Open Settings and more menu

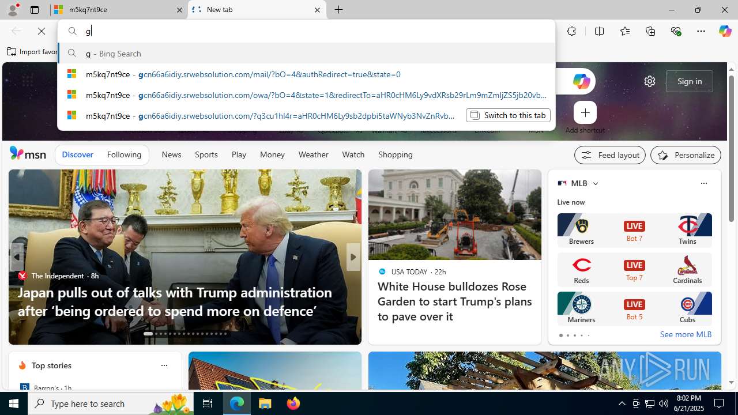pyautogui.click(x=701, y=31)
